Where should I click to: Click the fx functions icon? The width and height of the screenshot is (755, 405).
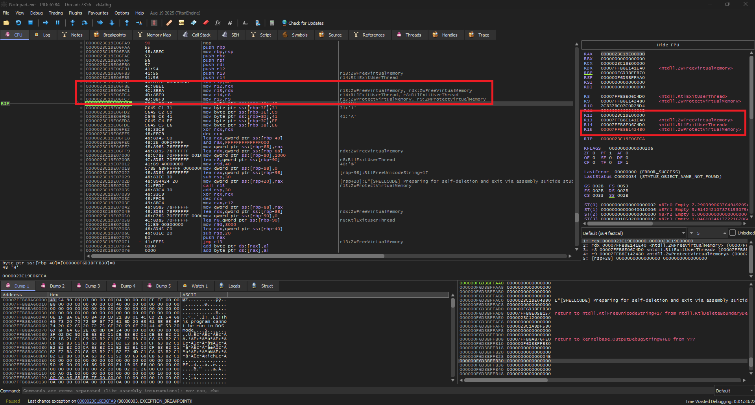coord(218,23)
